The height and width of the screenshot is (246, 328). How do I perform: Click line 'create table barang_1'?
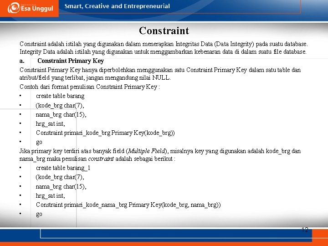[x=63, y=168]
